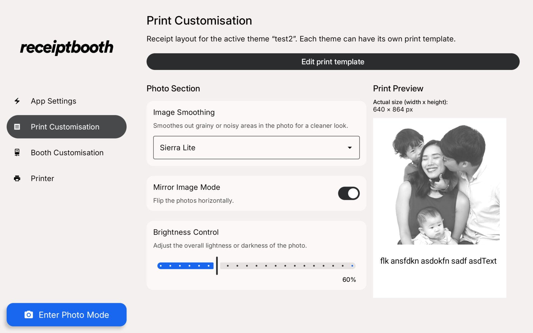
Task: Start Enter Photo Mode
Action: coord(67,315)
